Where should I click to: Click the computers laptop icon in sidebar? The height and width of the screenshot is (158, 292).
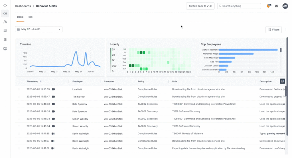click(5, 30)
